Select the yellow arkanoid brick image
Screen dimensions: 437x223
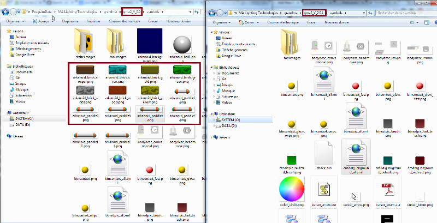(150, 90)
